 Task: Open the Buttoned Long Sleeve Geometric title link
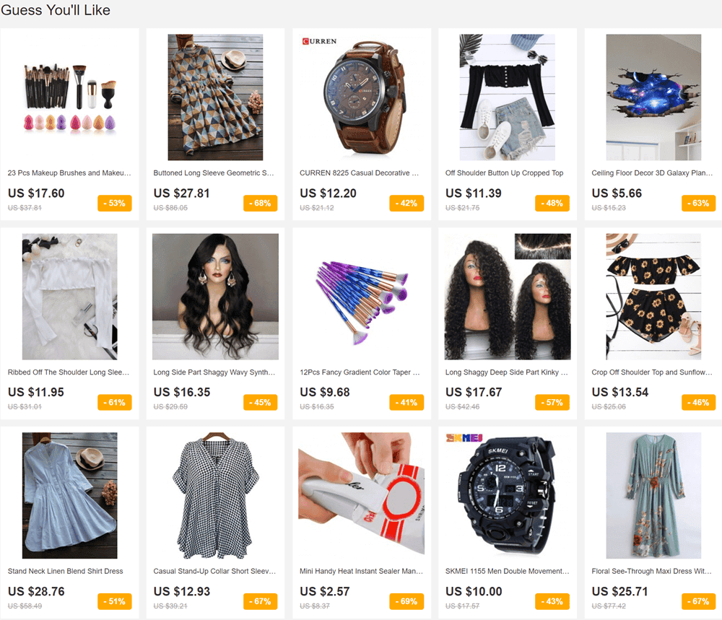point(214,173)
